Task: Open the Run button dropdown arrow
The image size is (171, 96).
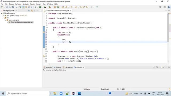Action: (42, 7)
